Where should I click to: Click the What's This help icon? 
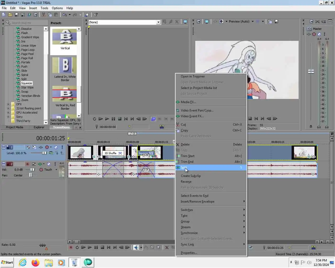click(x=96, y=15)
